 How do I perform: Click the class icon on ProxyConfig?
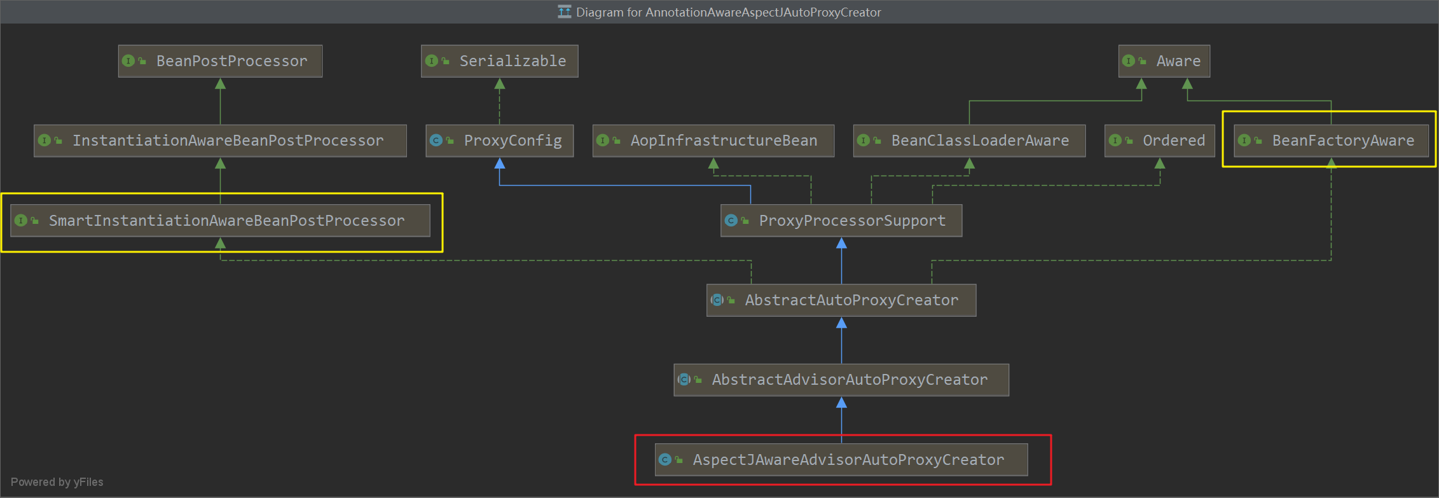tap(436, 141)
